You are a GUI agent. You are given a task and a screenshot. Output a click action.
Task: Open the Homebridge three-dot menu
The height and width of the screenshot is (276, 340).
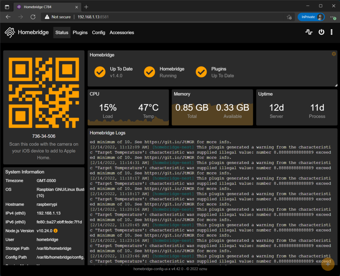coord(331,32)
